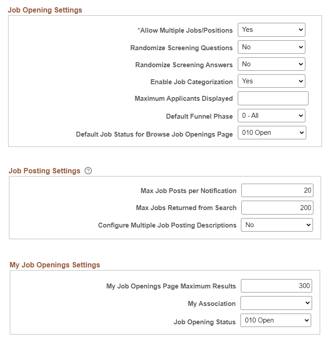This screenshot has width=330, height=344.
Task: Click the Job Opening Status label
Action: pos(205,322)
